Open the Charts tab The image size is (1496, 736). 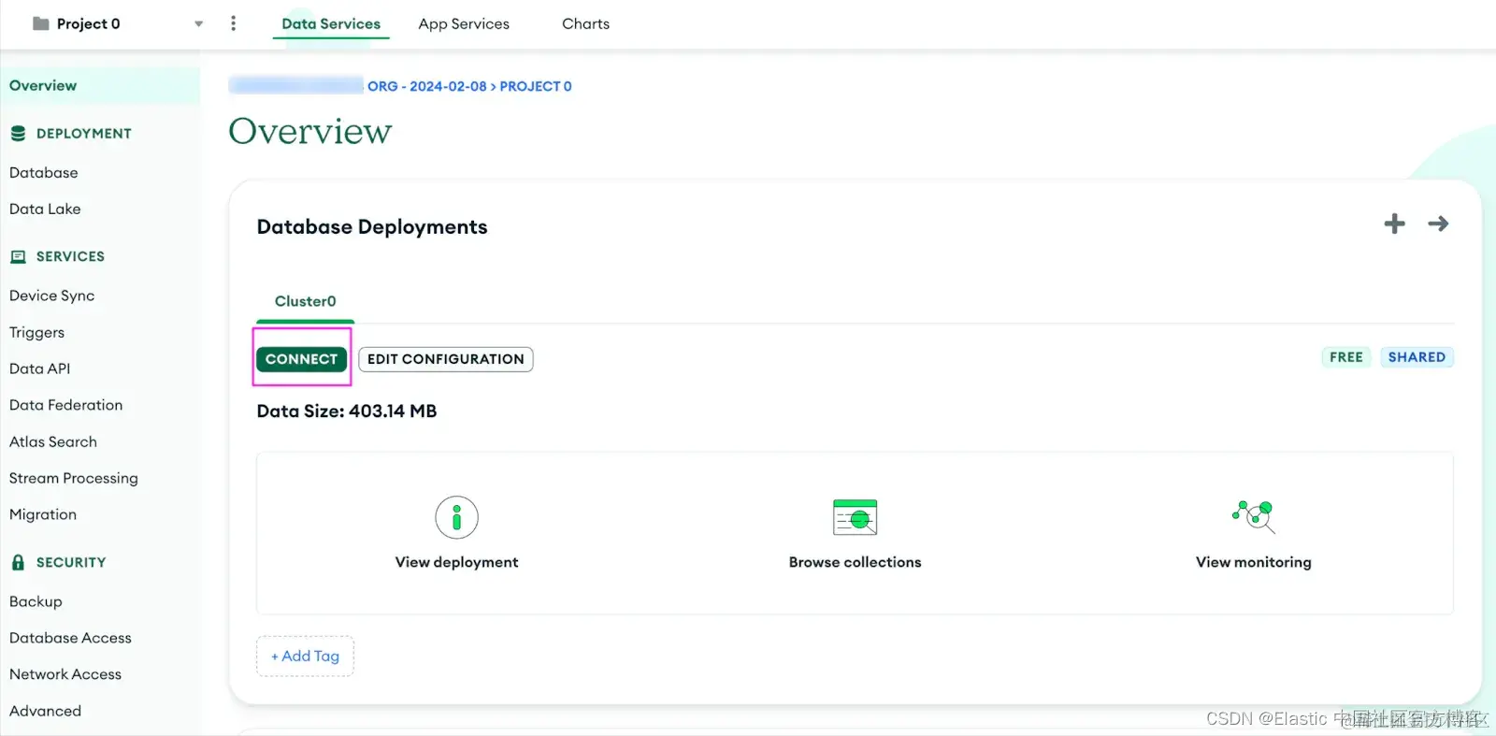(585, 23)
